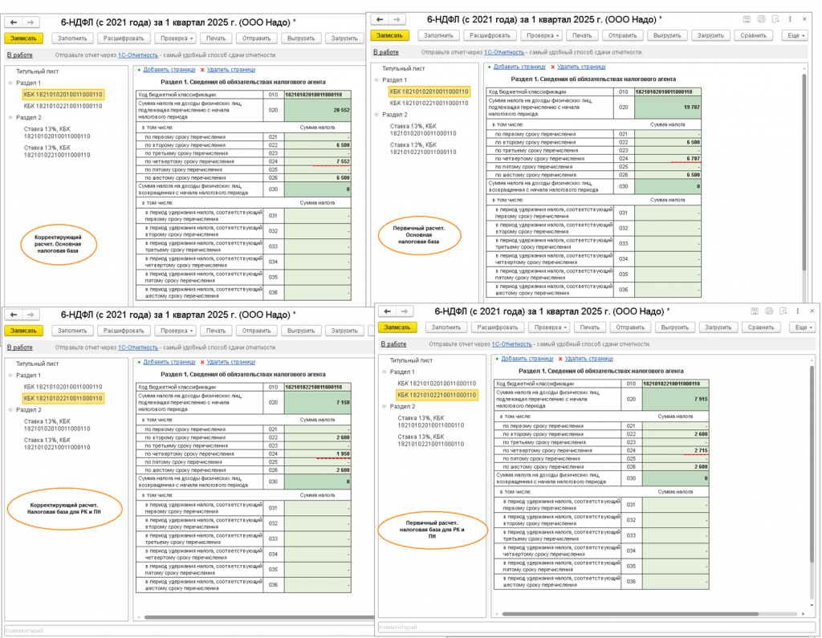Screen dimensions: 822x638
Task: Open Проверка dropdown in bottom-left window
Action: [177, 331]
